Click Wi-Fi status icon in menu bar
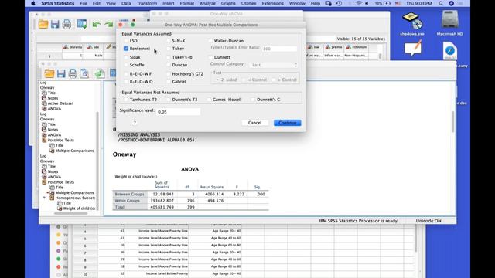This screenshot has height=278, width=495. [359, 3]
